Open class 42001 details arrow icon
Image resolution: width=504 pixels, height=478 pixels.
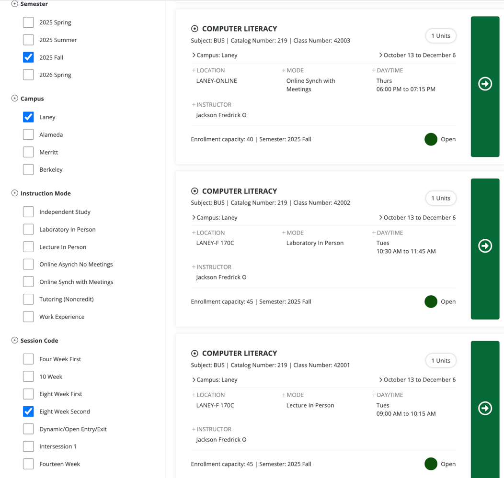(485, 408)
